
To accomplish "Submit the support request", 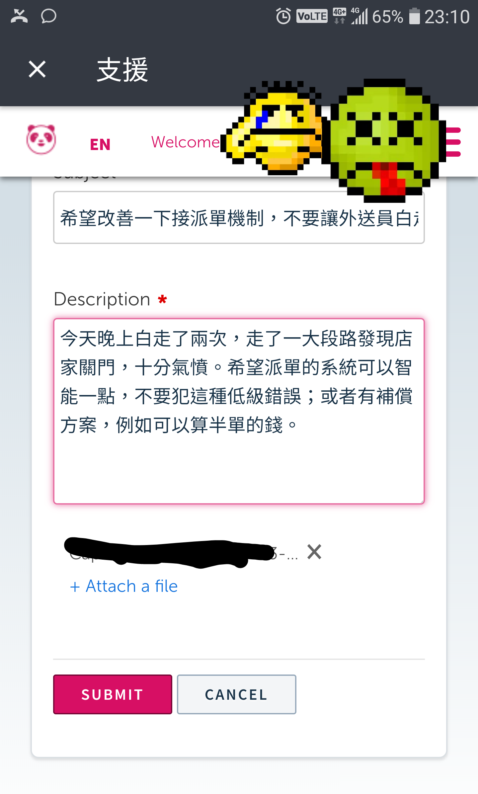I will click(113, 694).
